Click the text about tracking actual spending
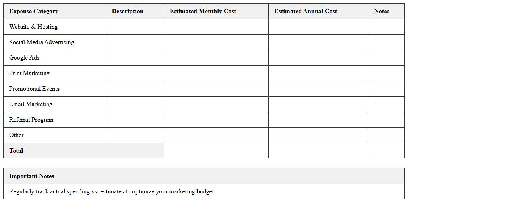This screenshot has width=508, height=199. (x=112, y=191)
